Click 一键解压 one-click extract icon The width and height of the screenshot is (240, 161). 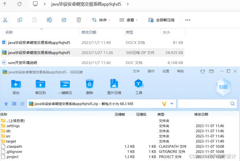[65, 87]
